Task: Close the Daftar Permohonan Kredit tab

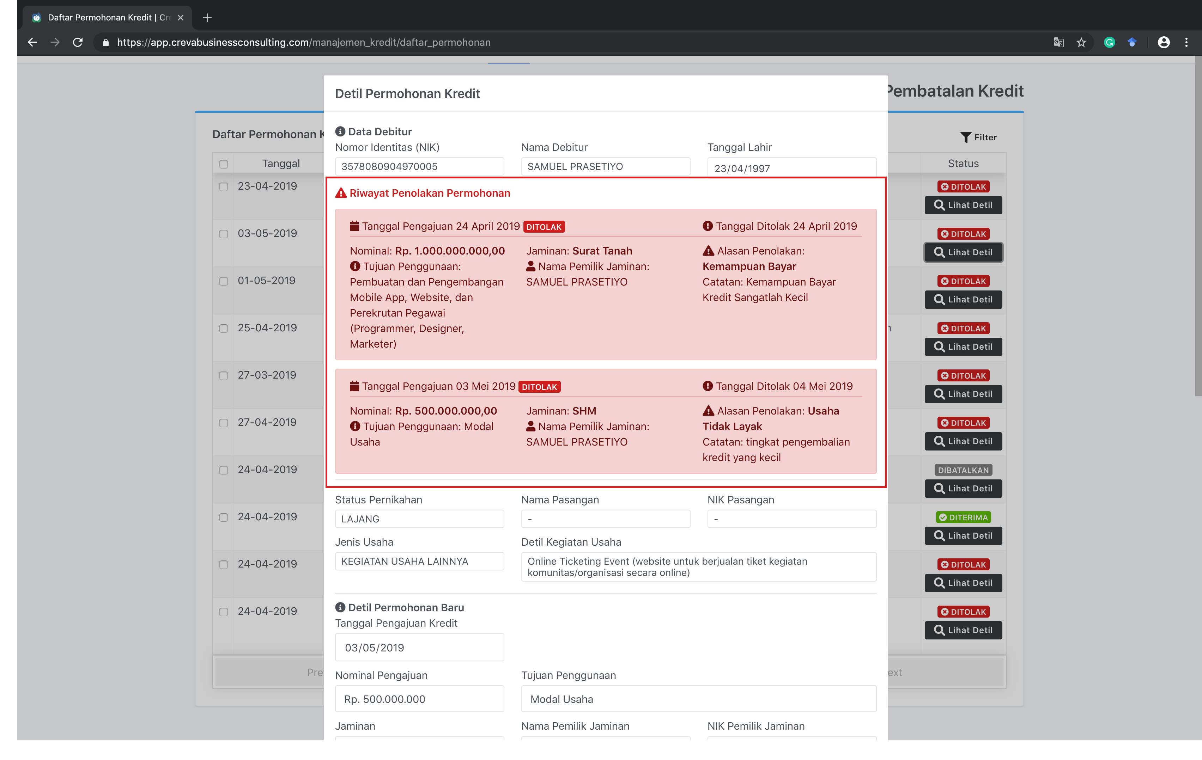Action: coord(181,18)
